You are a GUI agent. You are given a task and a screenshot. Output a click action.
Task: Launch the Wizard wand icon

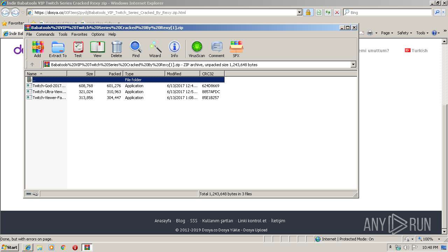pos(155,49)
